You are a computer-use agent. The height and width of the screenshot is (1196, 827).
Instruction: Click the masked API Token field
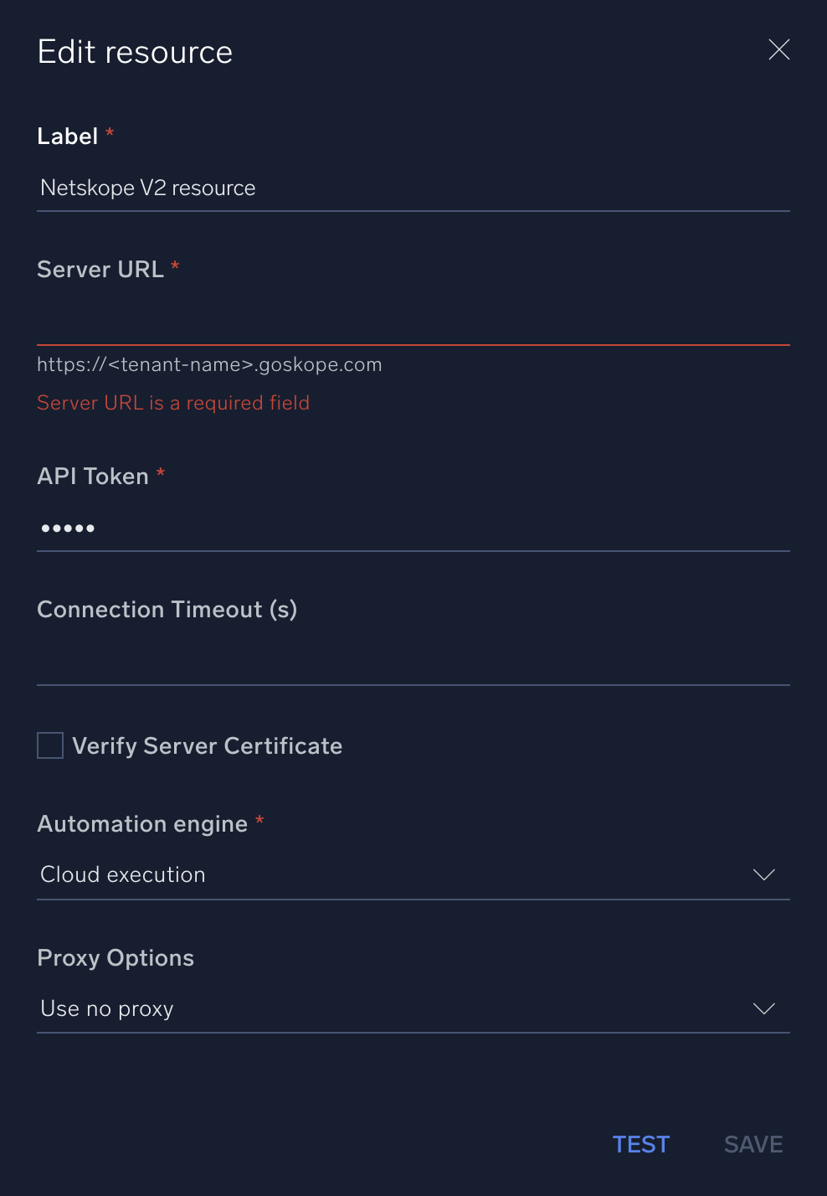point(413,528)
